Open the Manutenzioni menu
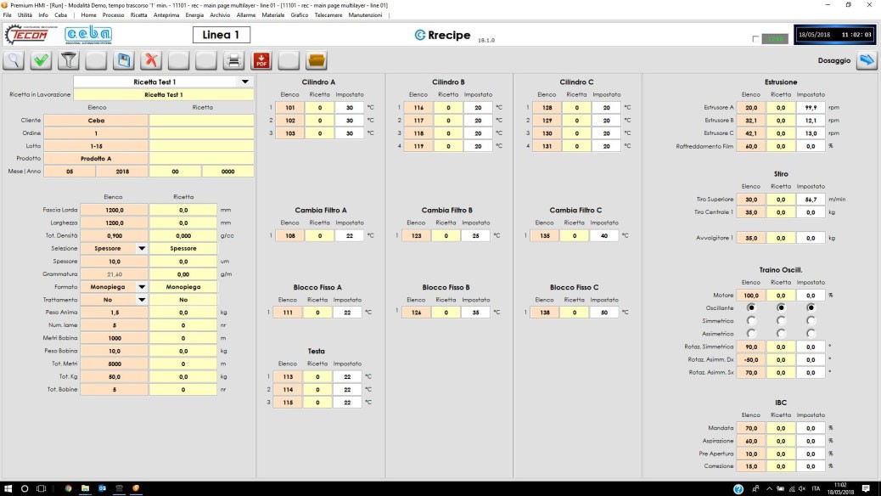The height and width of the screenshot is (496, 881). [x=365, y=15]
